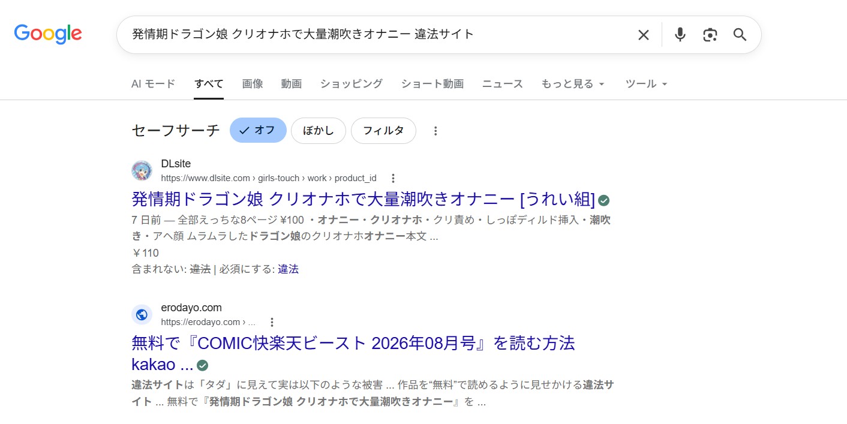This screenshot has height=424, width=847.
Task: Set SafeSearch to オフ
Action: 258,130
